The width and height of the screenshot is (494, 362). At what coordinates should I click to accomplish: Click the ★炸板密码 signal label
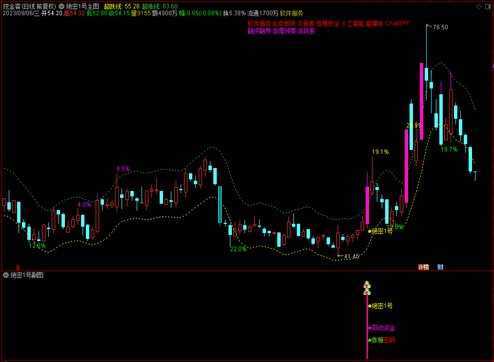[381, 341]
